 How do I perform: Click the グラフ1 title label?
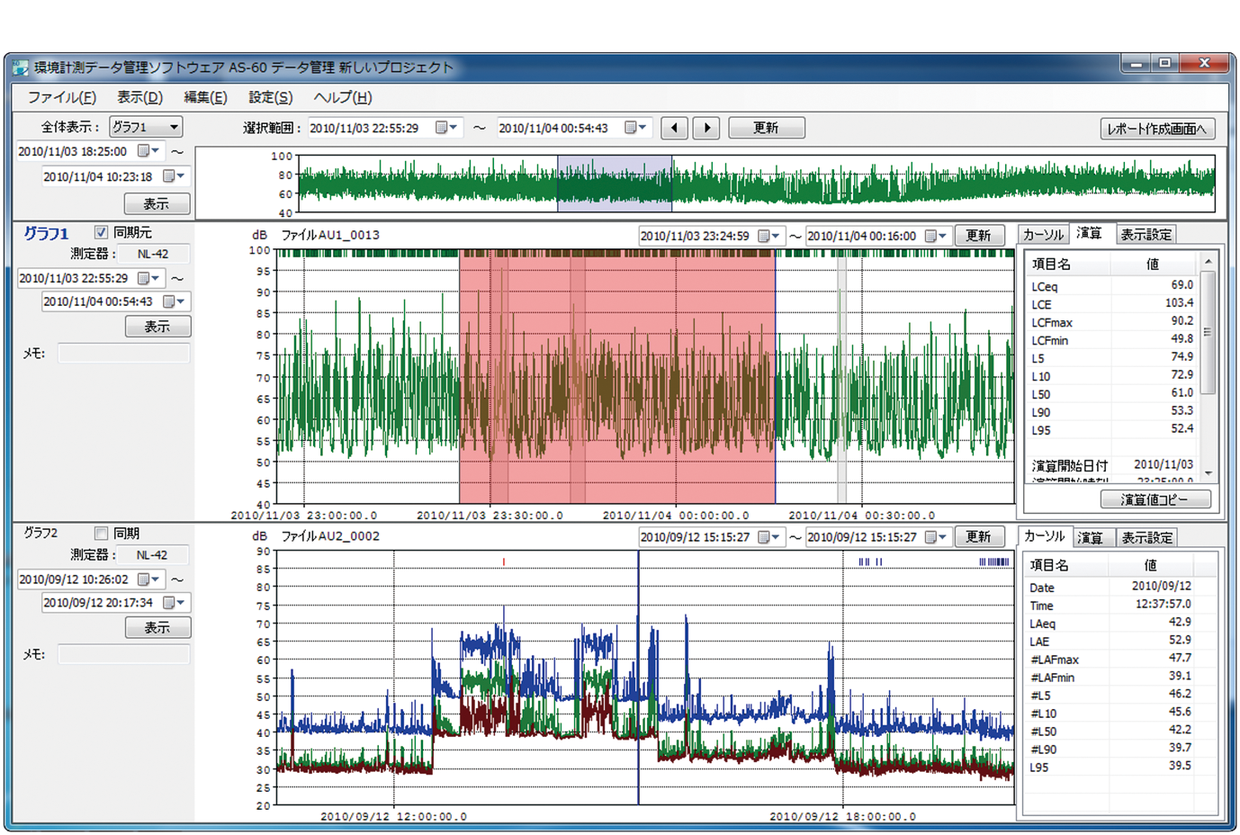click(47, 233)
